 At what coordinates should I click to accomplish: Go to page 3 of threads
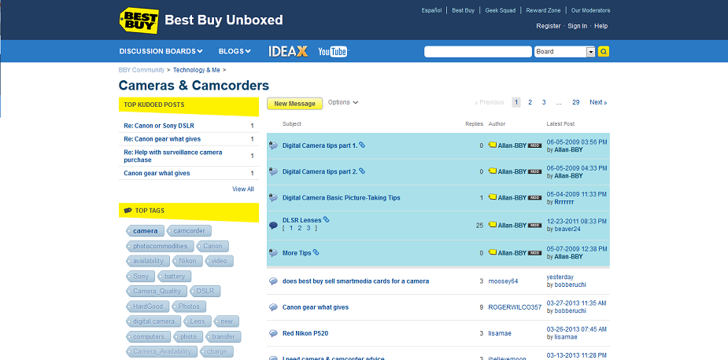544,102
